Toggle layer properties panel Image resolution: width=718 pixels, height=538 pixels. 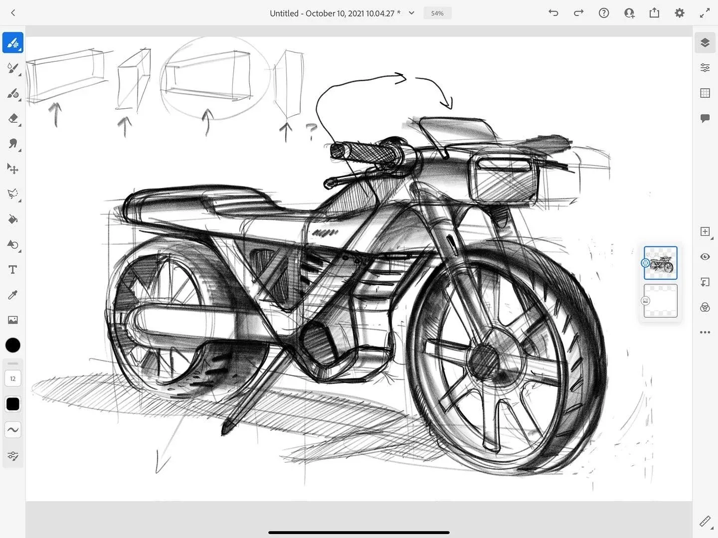(x=705, y=68)
